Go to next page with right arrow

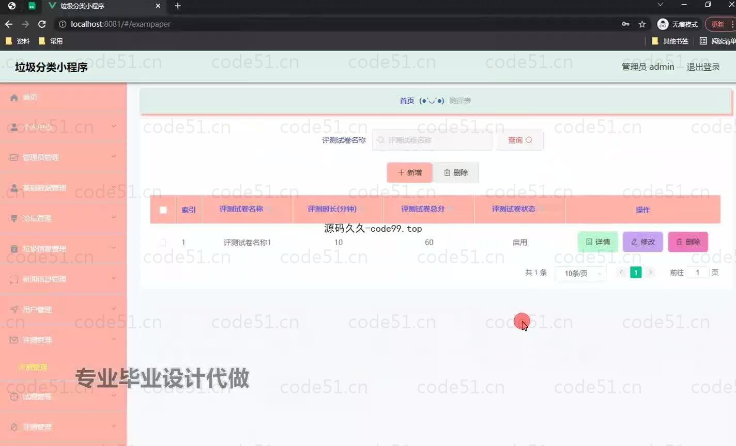651,273
